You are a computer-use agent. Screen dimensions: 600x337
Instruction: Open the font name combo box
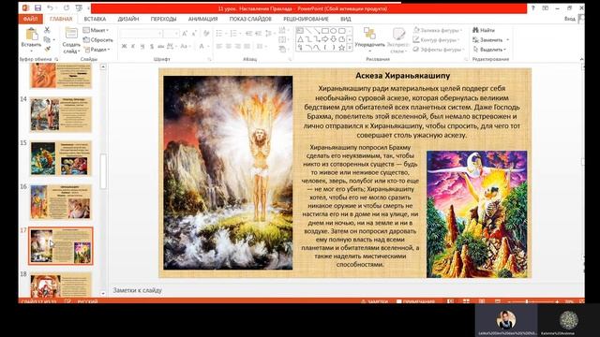pos(141,34)
